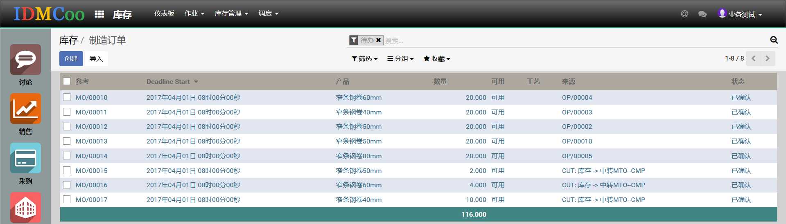This screenshot has width=786, height=224.
Task: Toggle the select-all checkbox in header
Action: (x=67, y=81)
